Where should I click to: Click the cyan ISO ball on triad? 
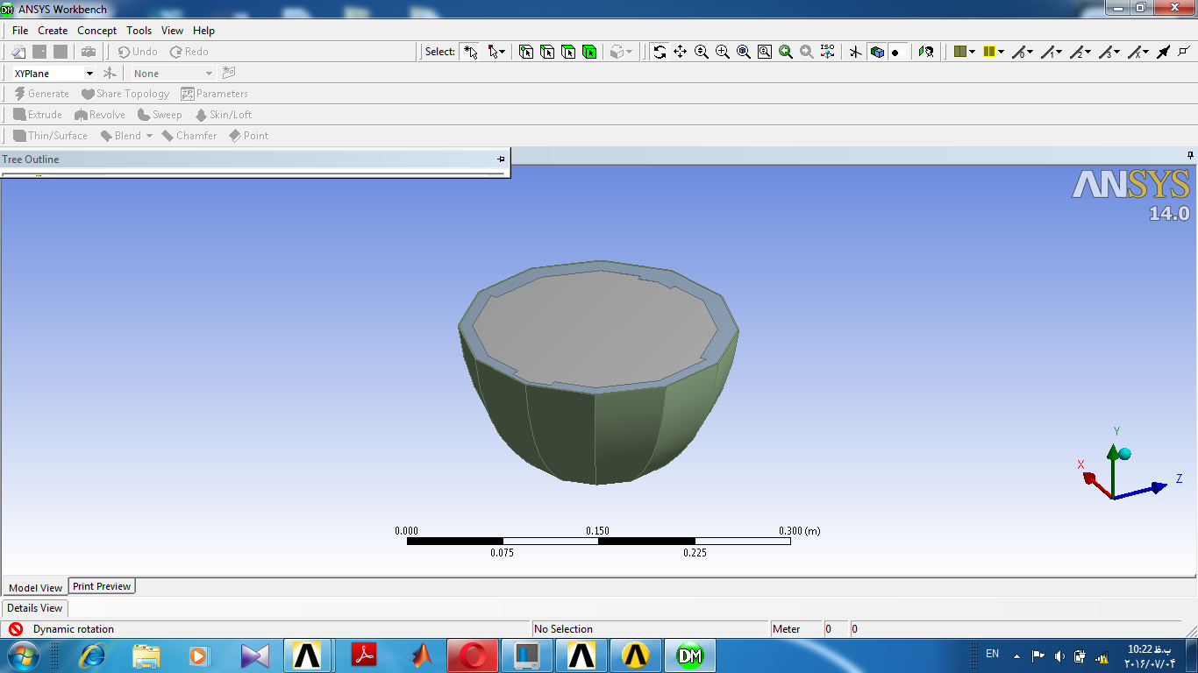(1124, 454)
